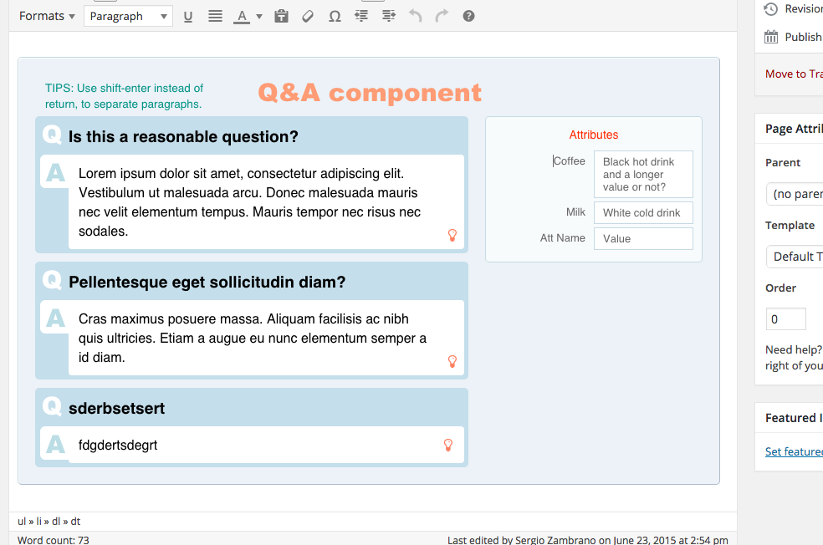
Task: Click the Order number field
Action: click(785, 319)
